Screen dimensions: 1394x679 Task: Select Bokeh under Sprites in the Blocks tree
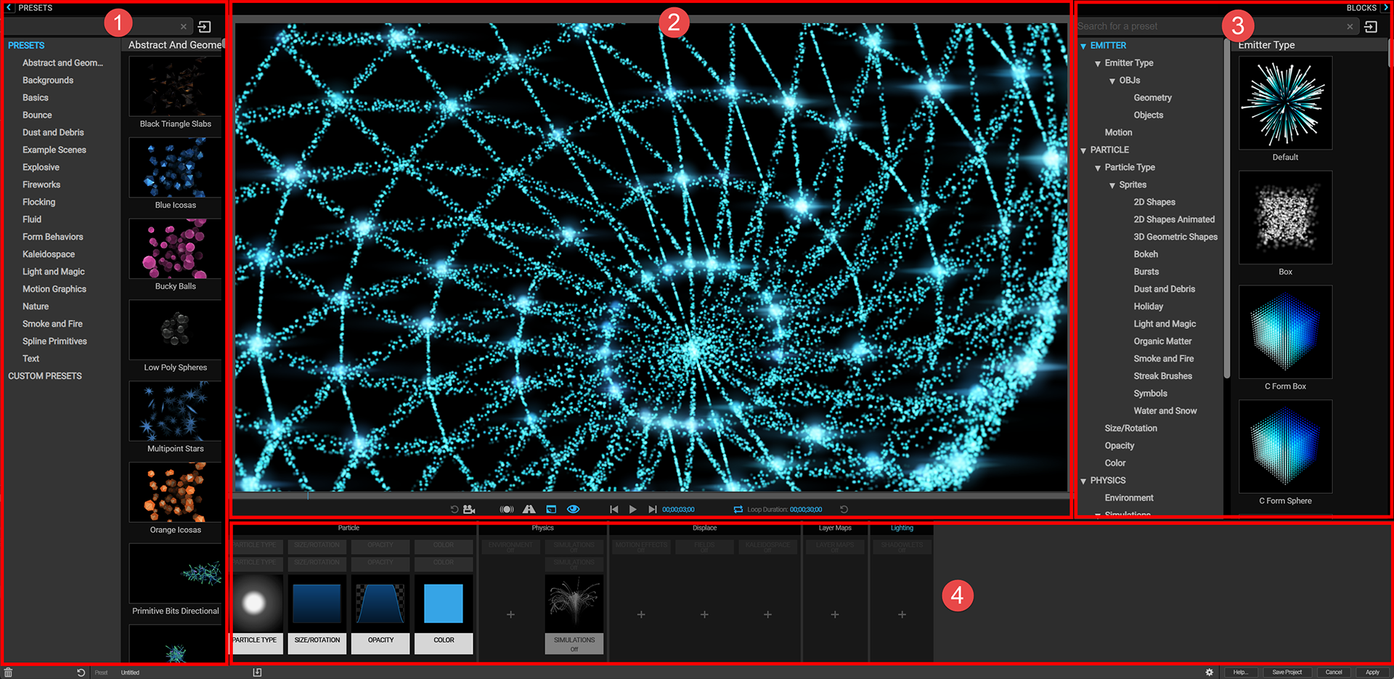tap(1146, 255)
